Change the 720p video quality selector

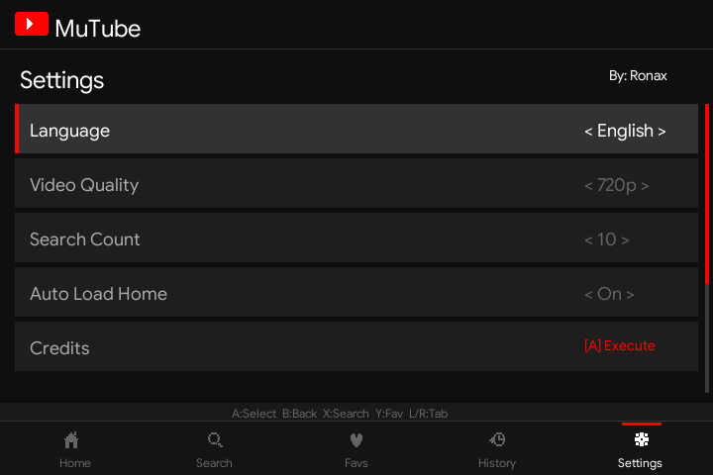coord(617,185)
